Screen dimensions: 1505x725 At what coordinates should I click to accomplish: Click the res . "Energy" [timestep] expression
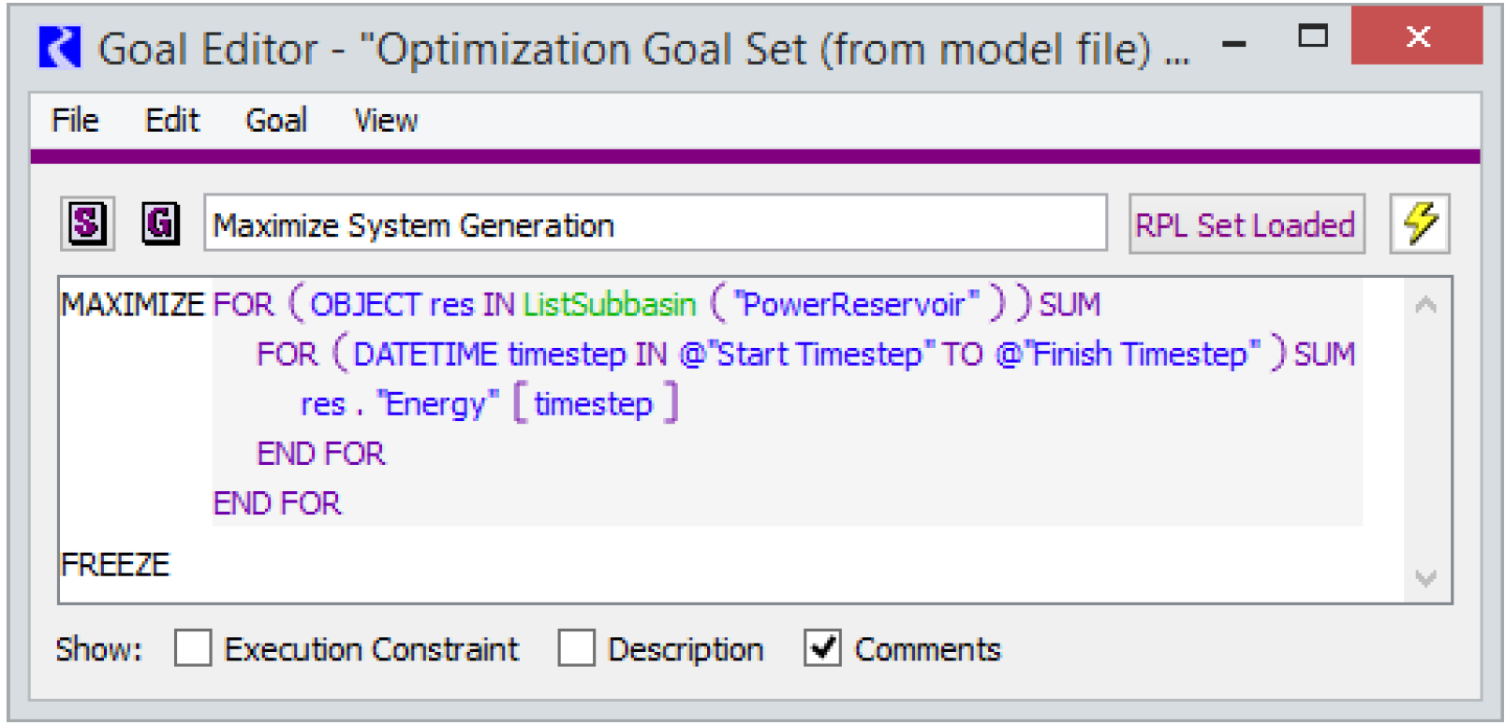pyautogui.click(x=489, y=404)
